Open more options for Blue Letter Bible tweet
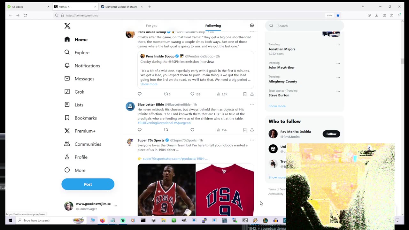The width and height of the screenshot is (409, 230). 252,104
